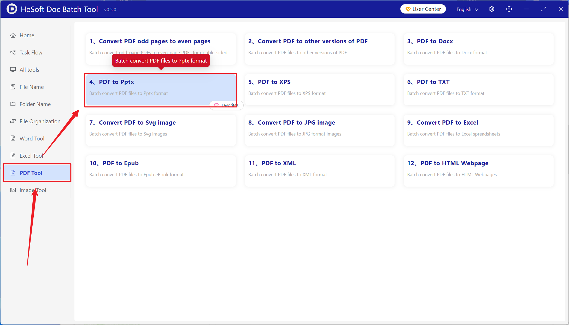
Task: Click the Image Tool picture icon
Action: (x=13, y=190)
